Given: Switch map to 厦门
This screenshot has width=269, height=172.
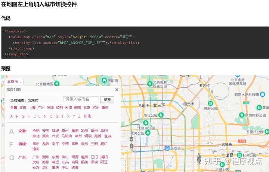Looking at the screenshot, I should point(104,144).
